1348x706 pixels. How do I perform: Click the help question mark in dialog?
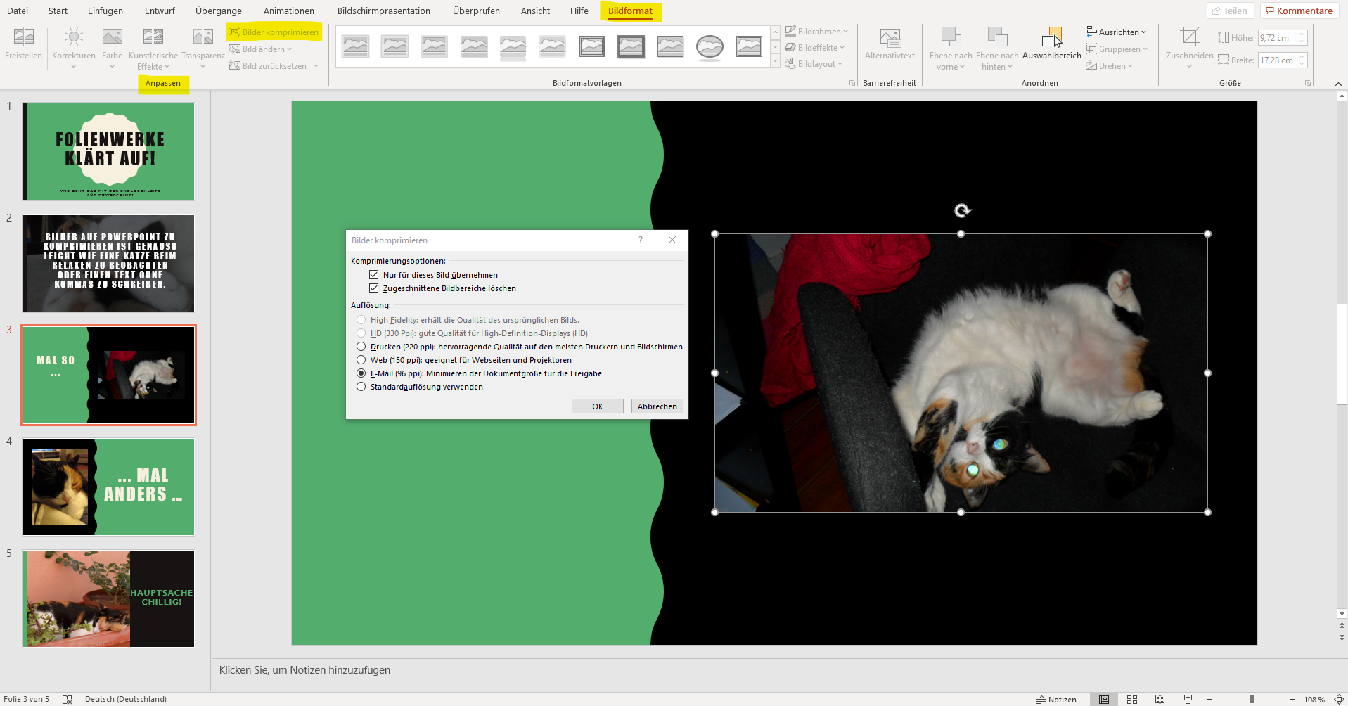coord(640,240)
